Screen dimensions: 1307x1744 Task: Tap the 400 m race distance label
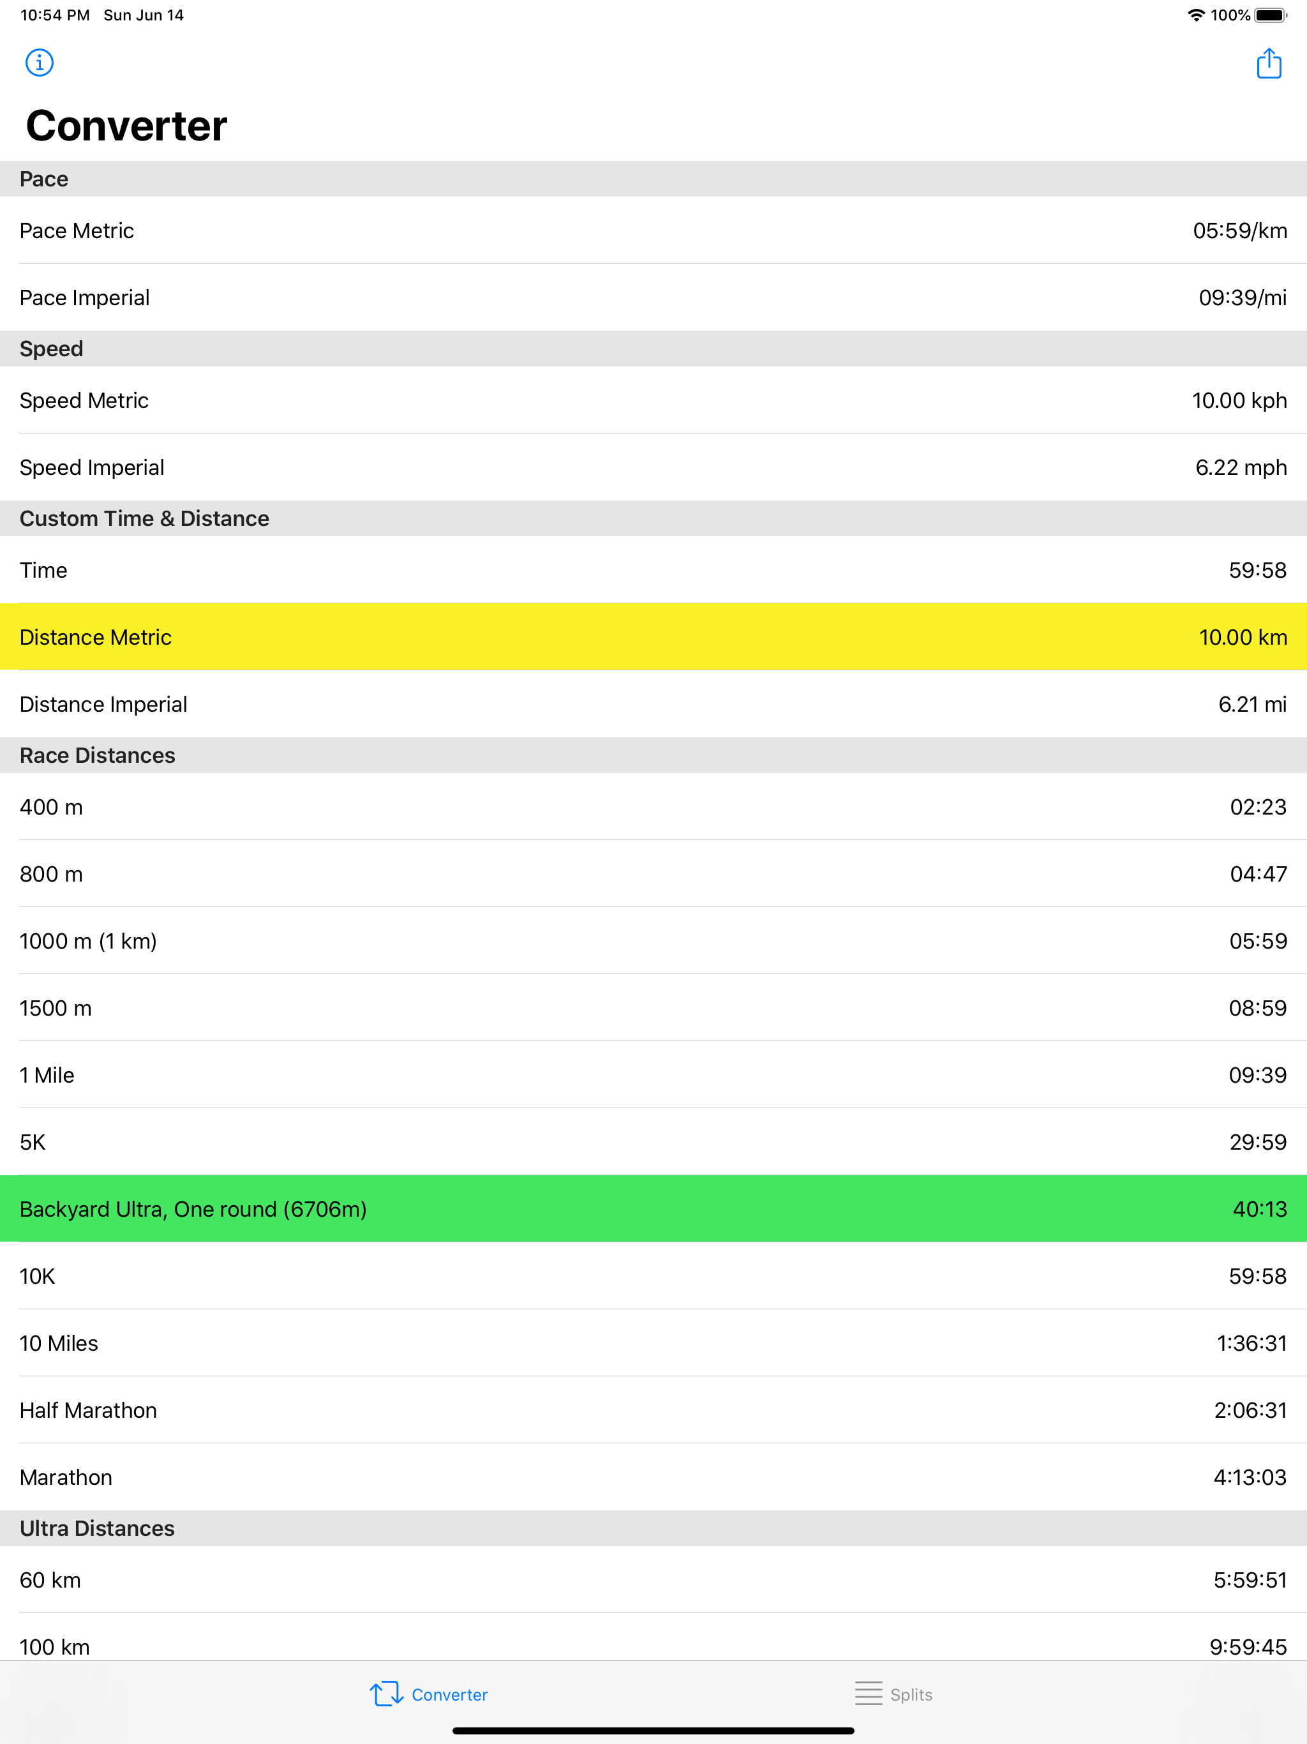tap(50, 806)
